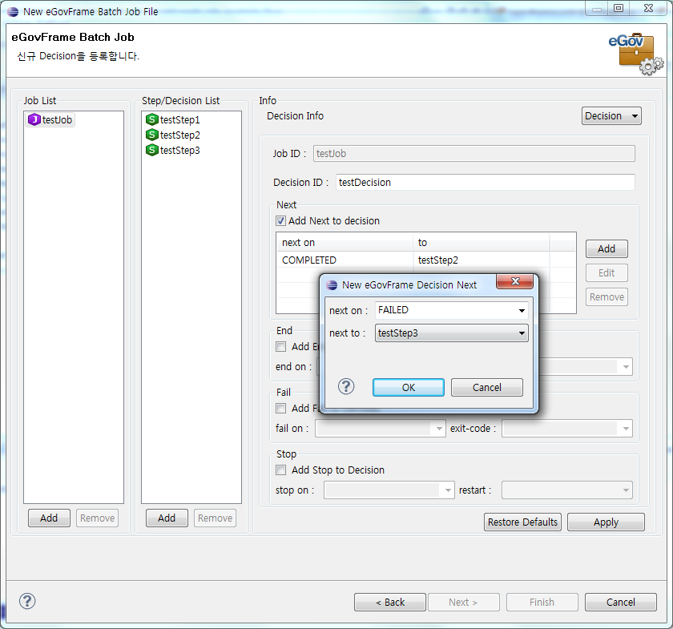Click the eGov briefcase logo

(x=636, y=53)
